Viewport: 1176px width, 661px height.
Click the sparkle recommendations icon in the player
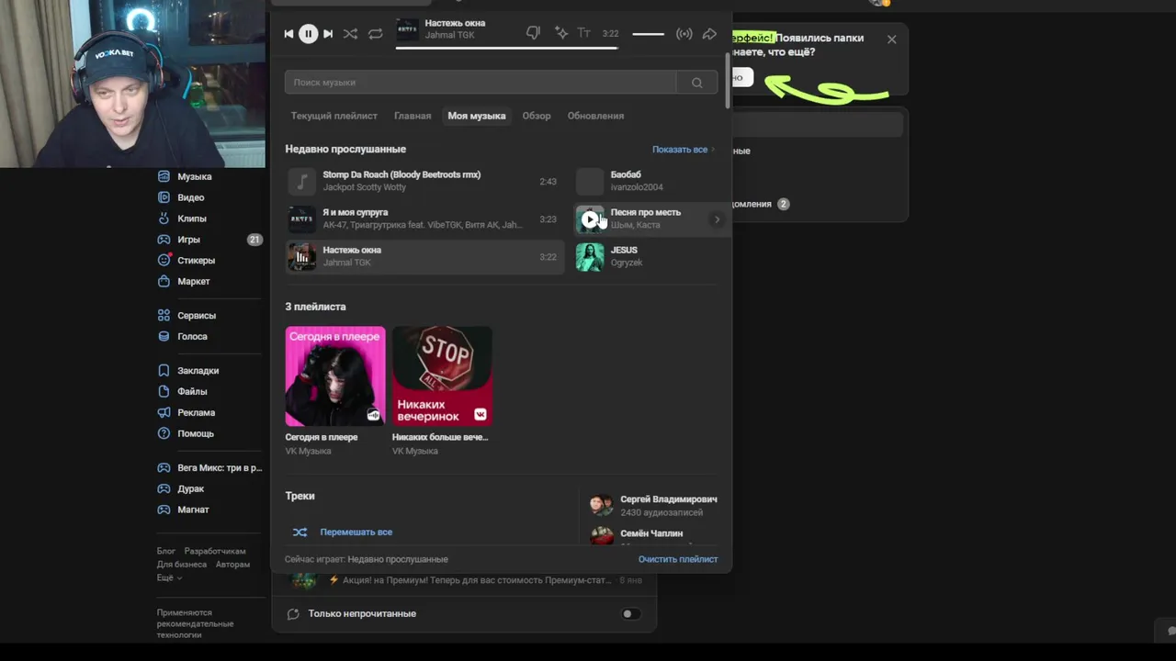pos(560,33)
